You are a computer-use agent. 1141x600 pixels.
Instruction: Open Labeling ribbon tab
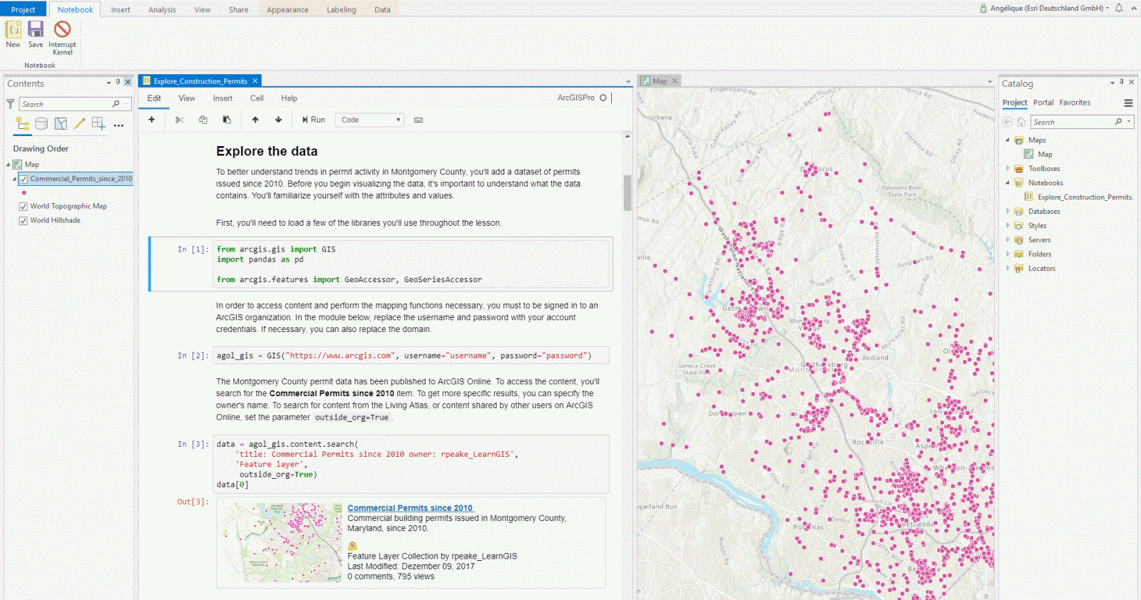342,10
